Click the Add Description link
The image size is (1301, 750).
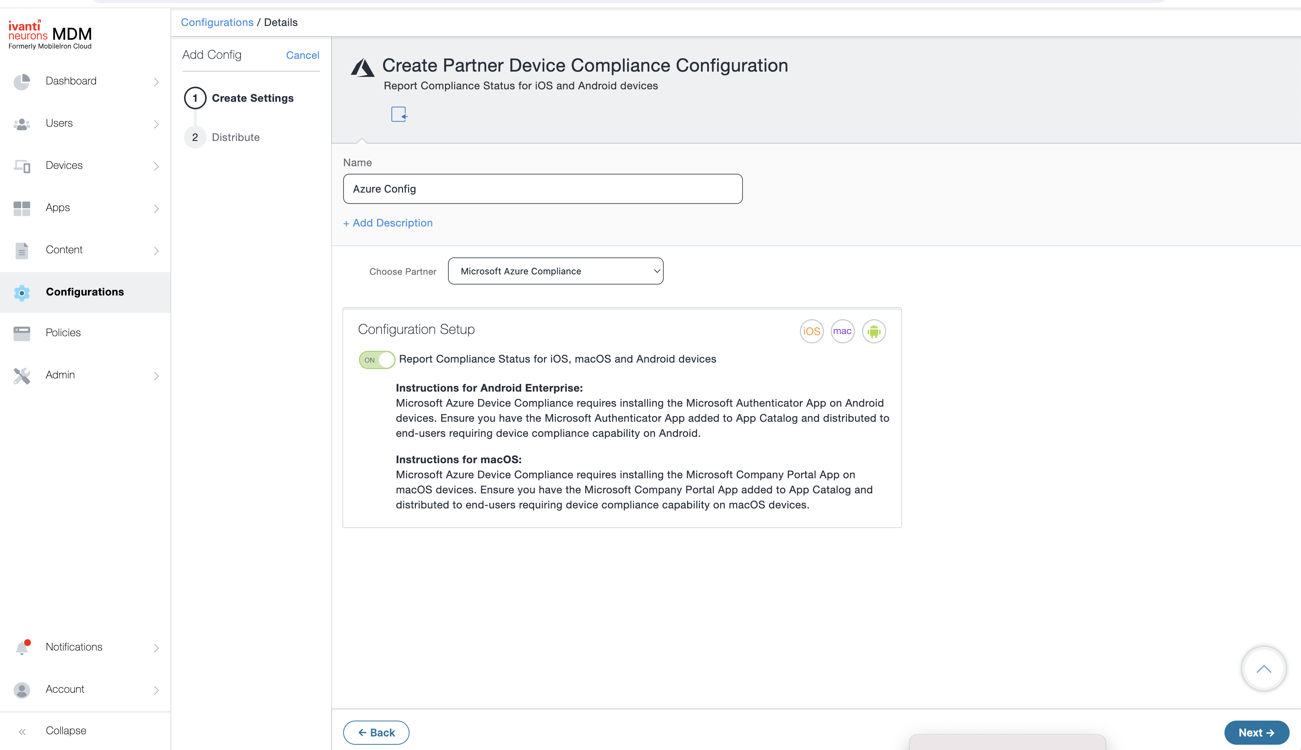pos(388,223)
